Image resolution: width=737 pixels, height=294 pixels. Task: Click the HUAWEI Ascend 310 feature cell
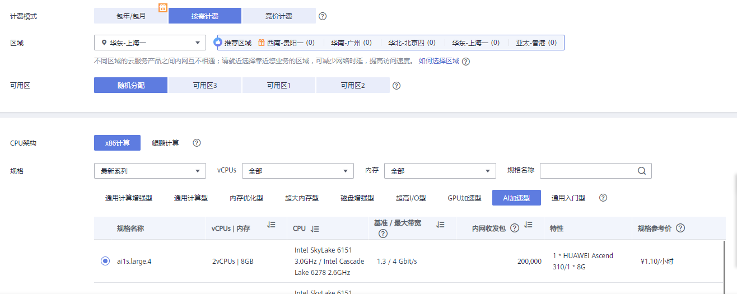(x=583, y=261)
